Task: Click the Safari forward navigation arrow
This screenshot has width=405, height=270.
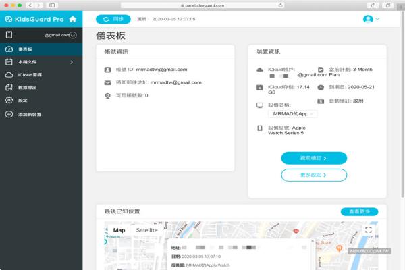Action: tap(38, 5)
